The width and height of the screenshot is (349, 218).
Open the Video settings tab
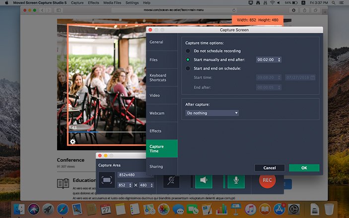[x=162, y=95]
